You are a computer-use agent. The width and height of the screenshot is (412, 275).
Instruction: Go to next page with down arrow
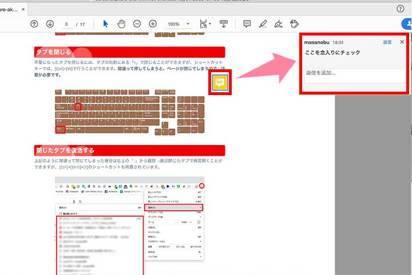point(50,24)
